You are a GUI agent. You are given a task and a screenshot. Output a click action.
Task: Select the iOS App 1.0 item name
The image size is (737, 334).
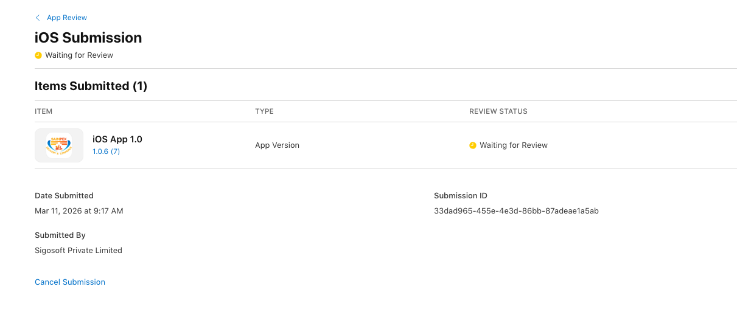point(117,139)
